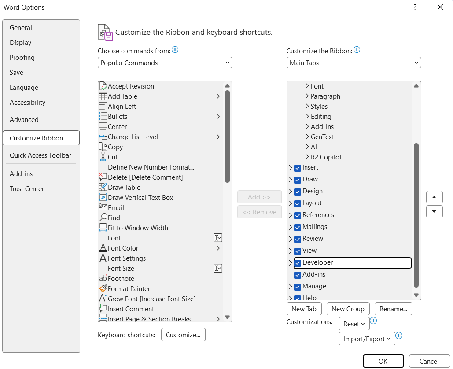The height and width of the screenshot is (369, 453).
Task: Confirm with the OK button
Action: point(383,361)
